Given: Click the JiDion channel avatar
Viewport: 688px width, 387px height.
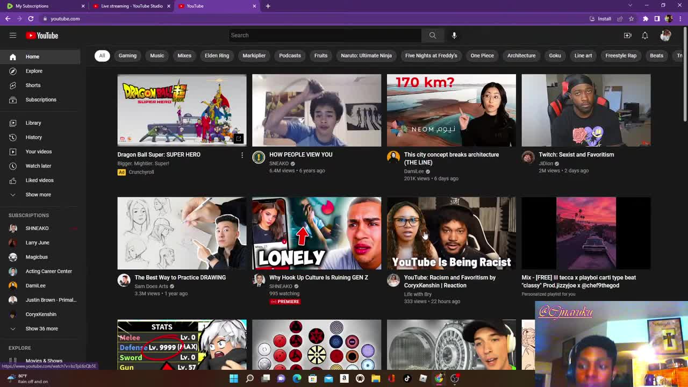Looking at the screenshot, I should (x=528, y=157).
